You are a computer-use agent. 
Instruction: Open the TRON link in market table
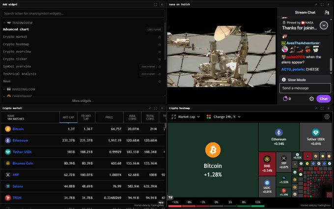point(17,198)
